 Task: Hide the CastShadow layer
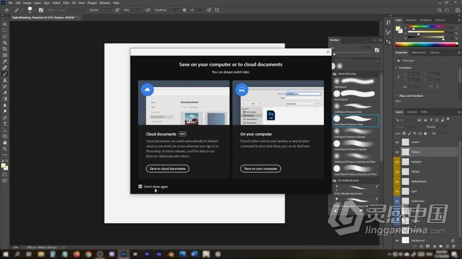pos(397,202)
